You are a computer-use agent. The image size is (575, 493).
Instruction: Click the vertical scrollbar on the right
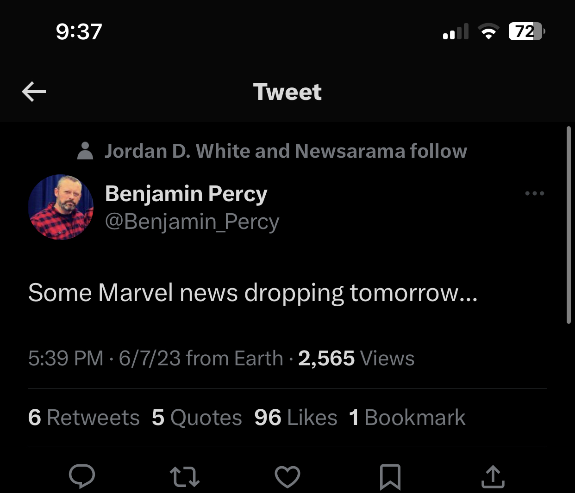pos(569,225)
